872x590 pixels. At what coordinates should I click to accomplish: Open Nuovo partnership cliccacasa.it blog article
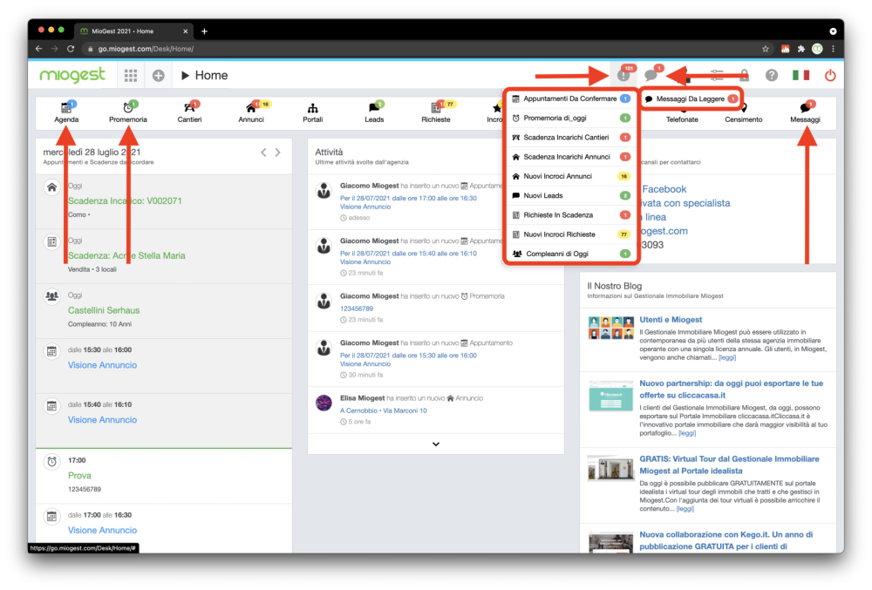(732, 390)
